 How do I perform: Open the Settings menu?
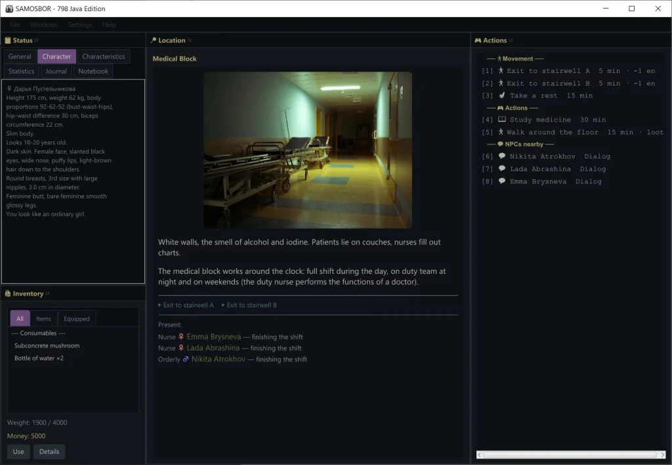[x=79, y=25]
